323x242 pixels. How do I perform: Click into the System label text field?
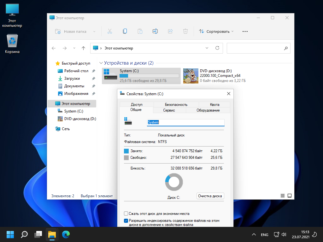[x=185, y=123]
